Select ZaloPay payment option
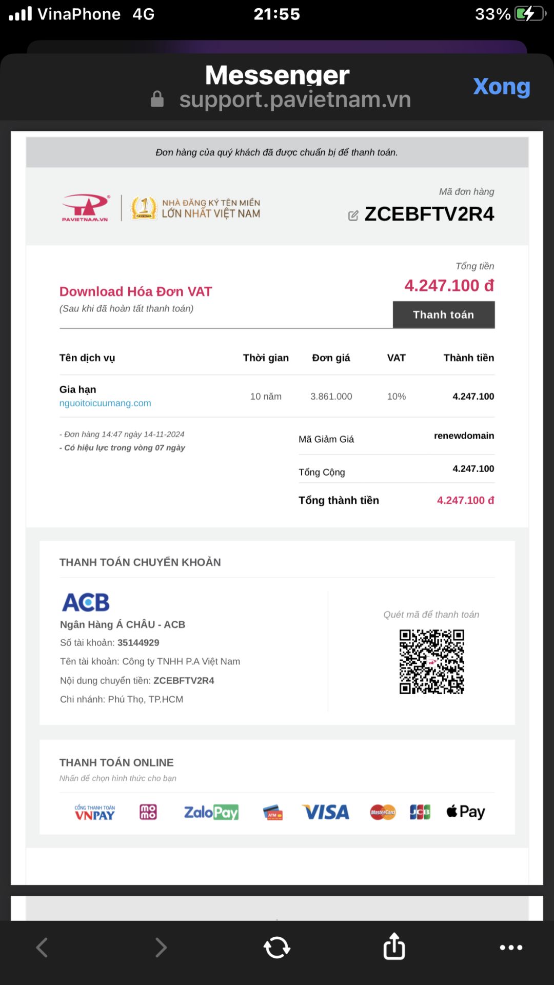Screen dimensions: 554x985 211,812
